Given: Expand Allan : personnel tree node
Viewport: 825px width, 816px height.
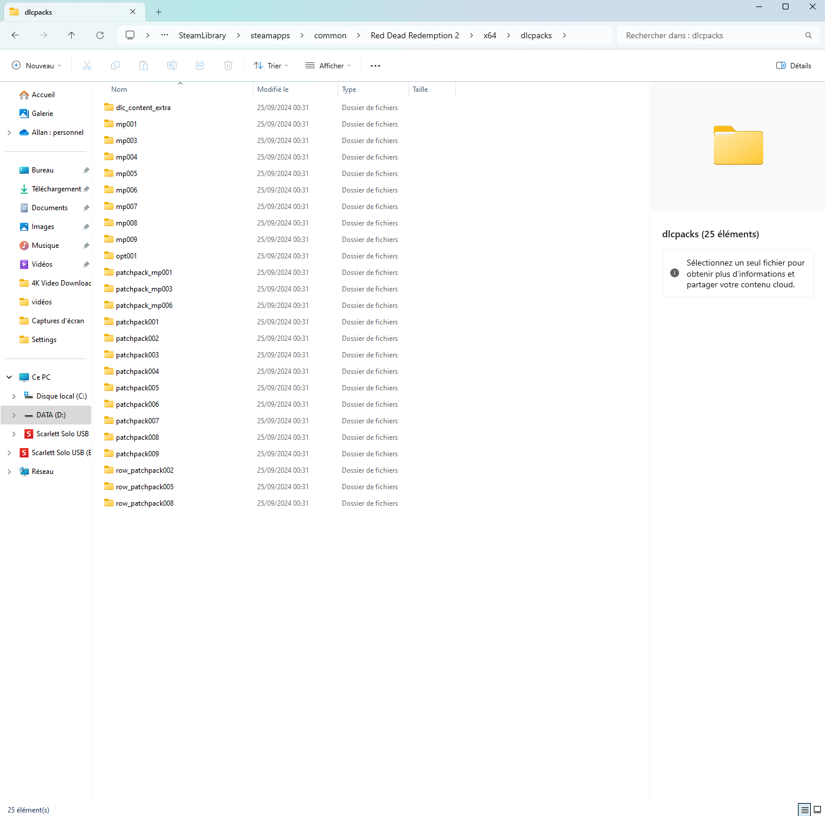Looking at the screenshot, I should tap(9, 132).
